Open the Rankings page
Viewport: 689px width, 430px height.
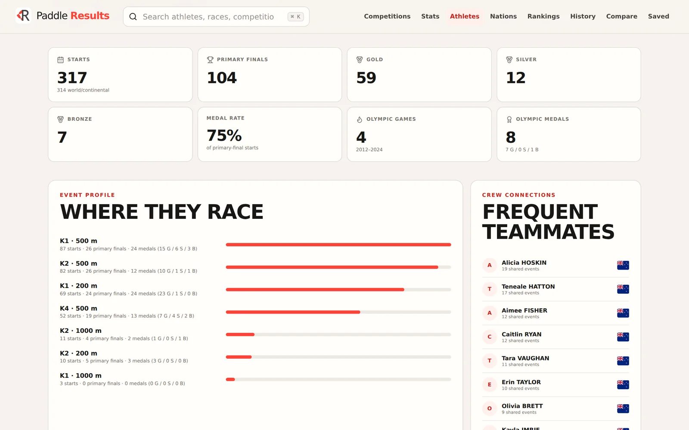[x=543, y=16]
